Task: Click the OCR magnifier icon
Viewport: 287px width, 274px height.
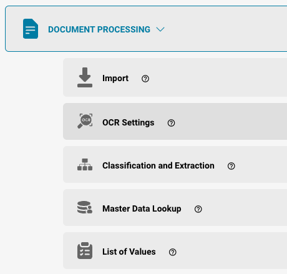Action: tap(85, 121)
